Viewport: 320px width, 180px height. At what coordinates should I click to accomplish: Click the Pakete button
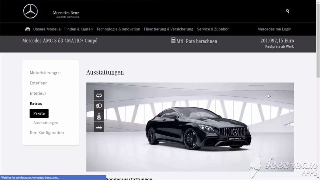pos(39,113)
